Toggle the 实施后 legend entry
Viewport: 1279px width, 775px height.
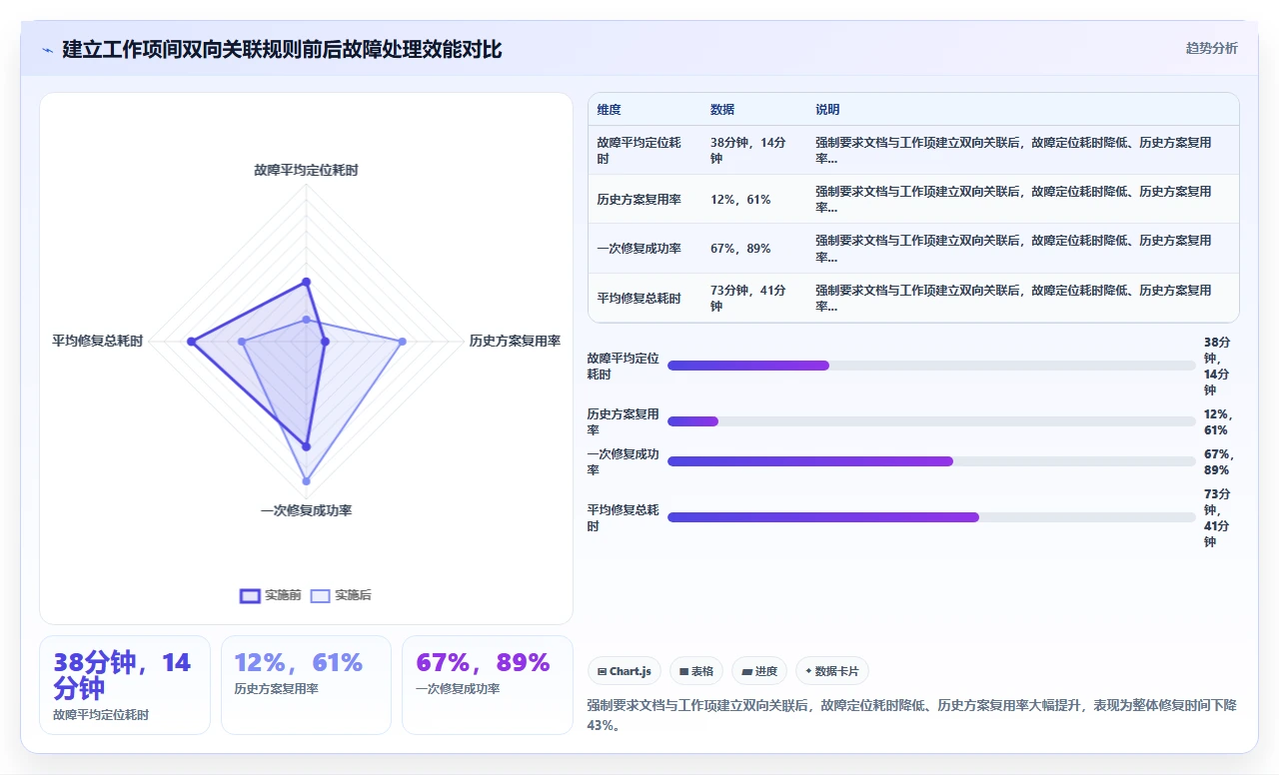pos(341,595)
